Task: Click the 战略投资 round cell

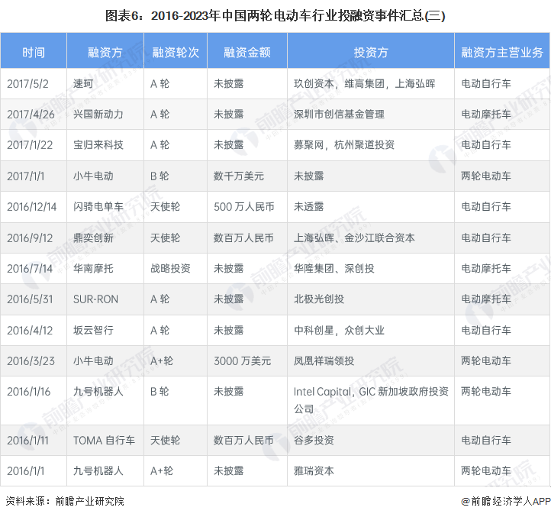Action: [x=170, y=269]
